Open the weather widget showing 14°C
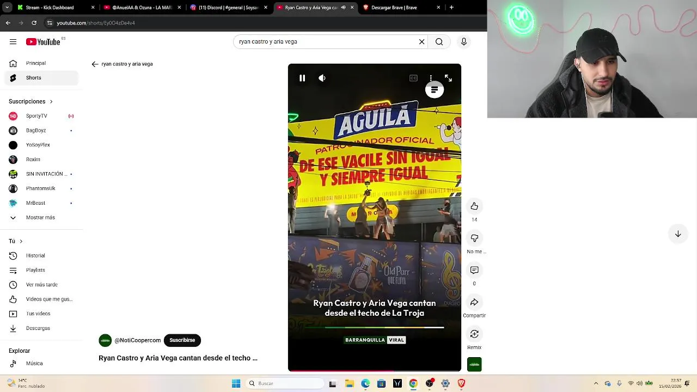 click(25, 384)
